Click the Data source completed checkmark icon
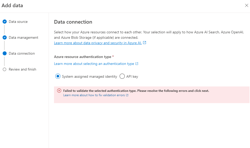250x148 pixels. [x=4, y=22]
